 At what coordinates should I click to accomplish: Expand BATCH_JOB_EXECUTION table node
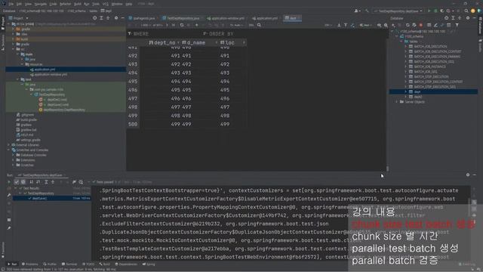(x=406, y=47)
